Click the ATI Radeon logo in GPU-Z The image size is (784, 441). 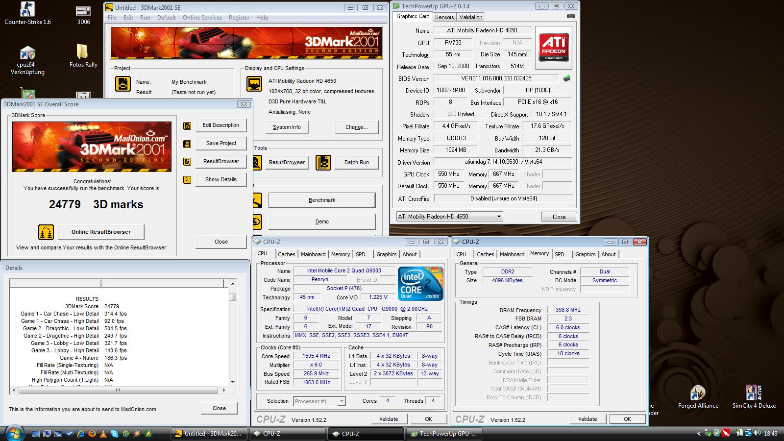click(x=554, y=47)
